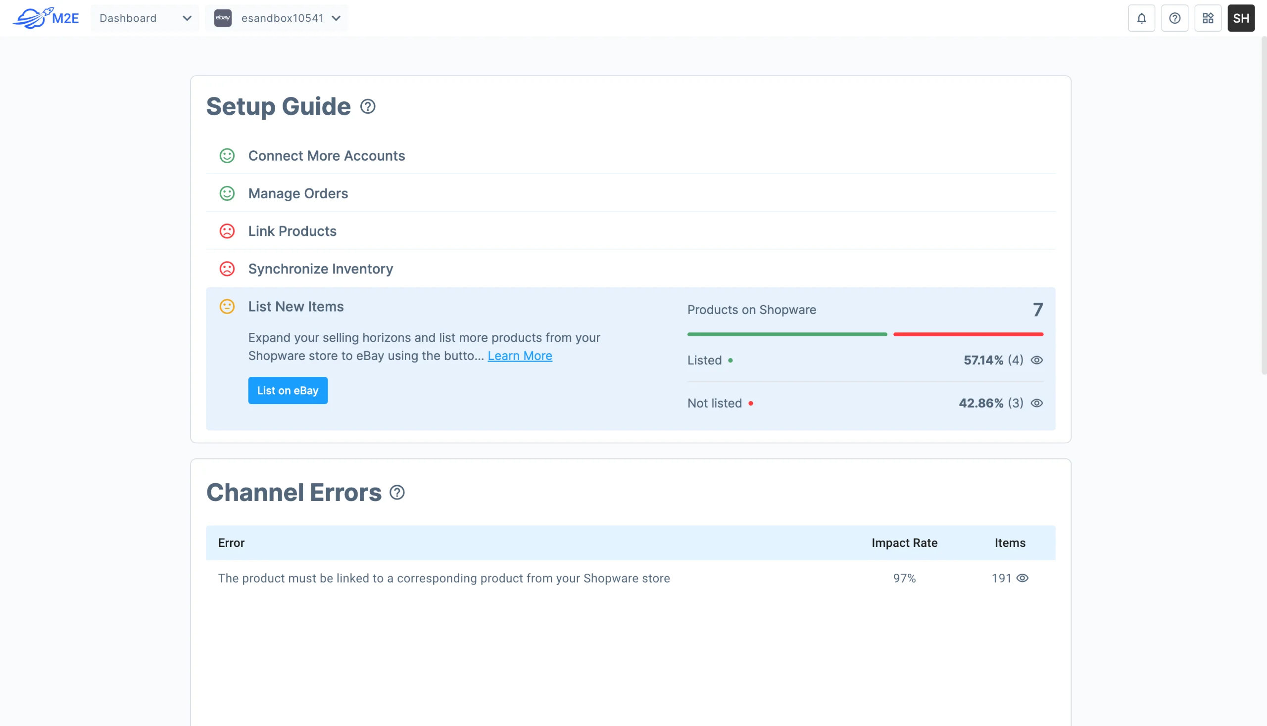Open the help question-mark icon in header
Image resolution: width=1267 pixels, height=726 pixels.
coord(1174,18)
